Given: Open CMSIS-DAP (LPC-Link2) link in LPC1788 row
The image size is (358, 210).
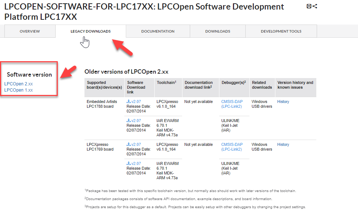Looking at the screenshot, I should tap(232, 104).
